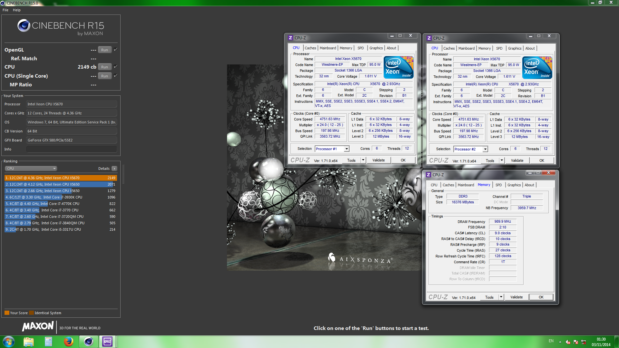This screenshot has height=348, width=619.
Task: Click Validate in Processor #2 window
Action: click(x=517, y=160)
